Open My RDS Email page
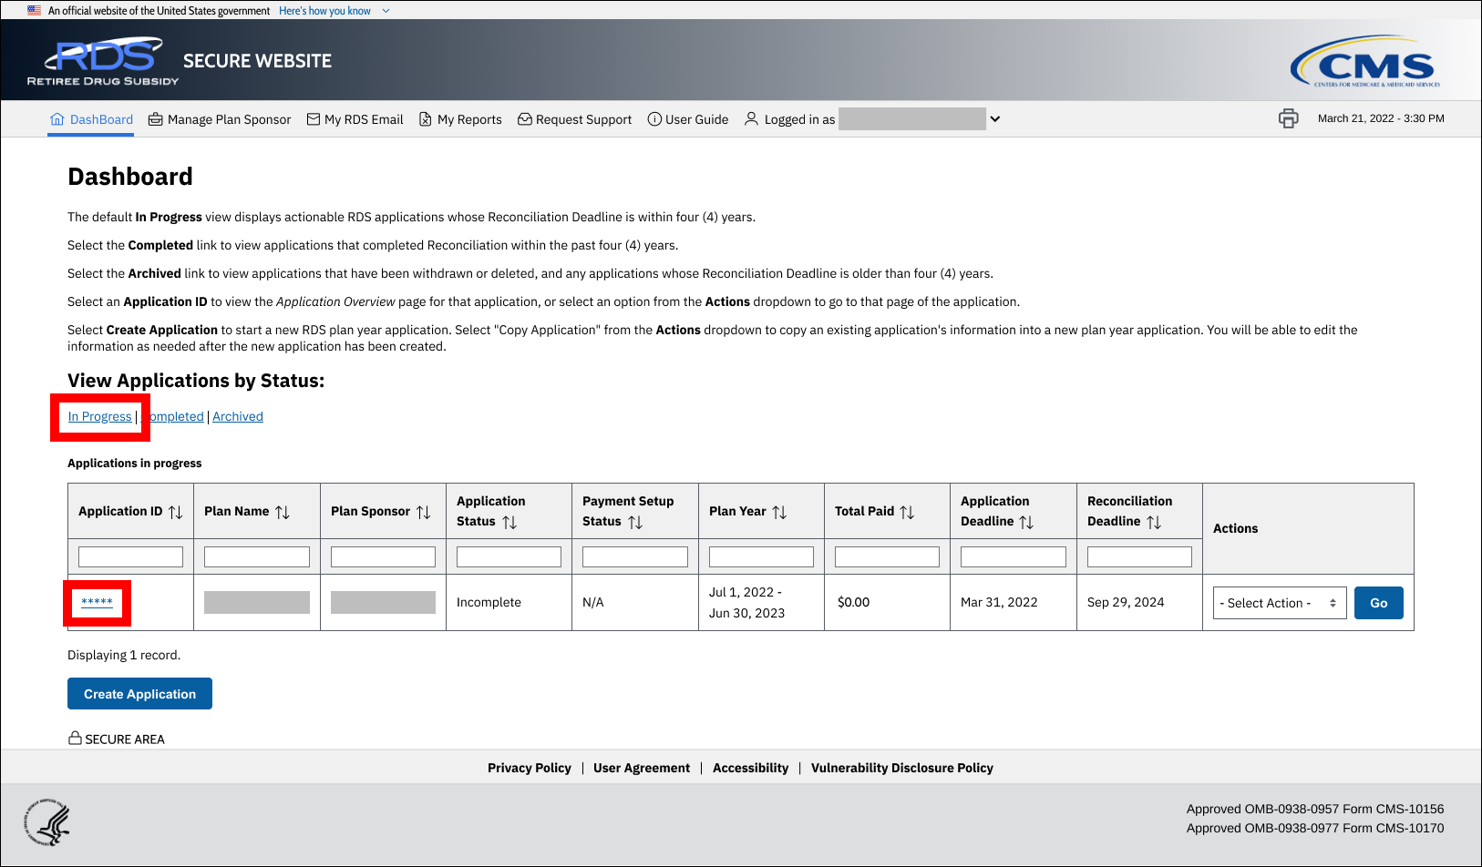 tap(355, 119)
